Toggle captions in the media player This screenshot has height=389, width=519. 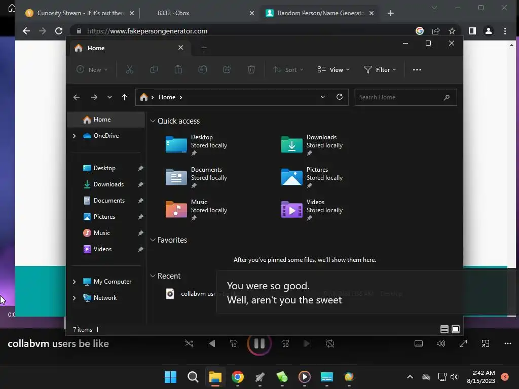click(x=418, y=344)
